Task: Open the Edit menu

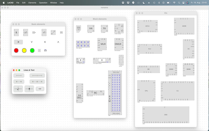Action: [24, 3]
